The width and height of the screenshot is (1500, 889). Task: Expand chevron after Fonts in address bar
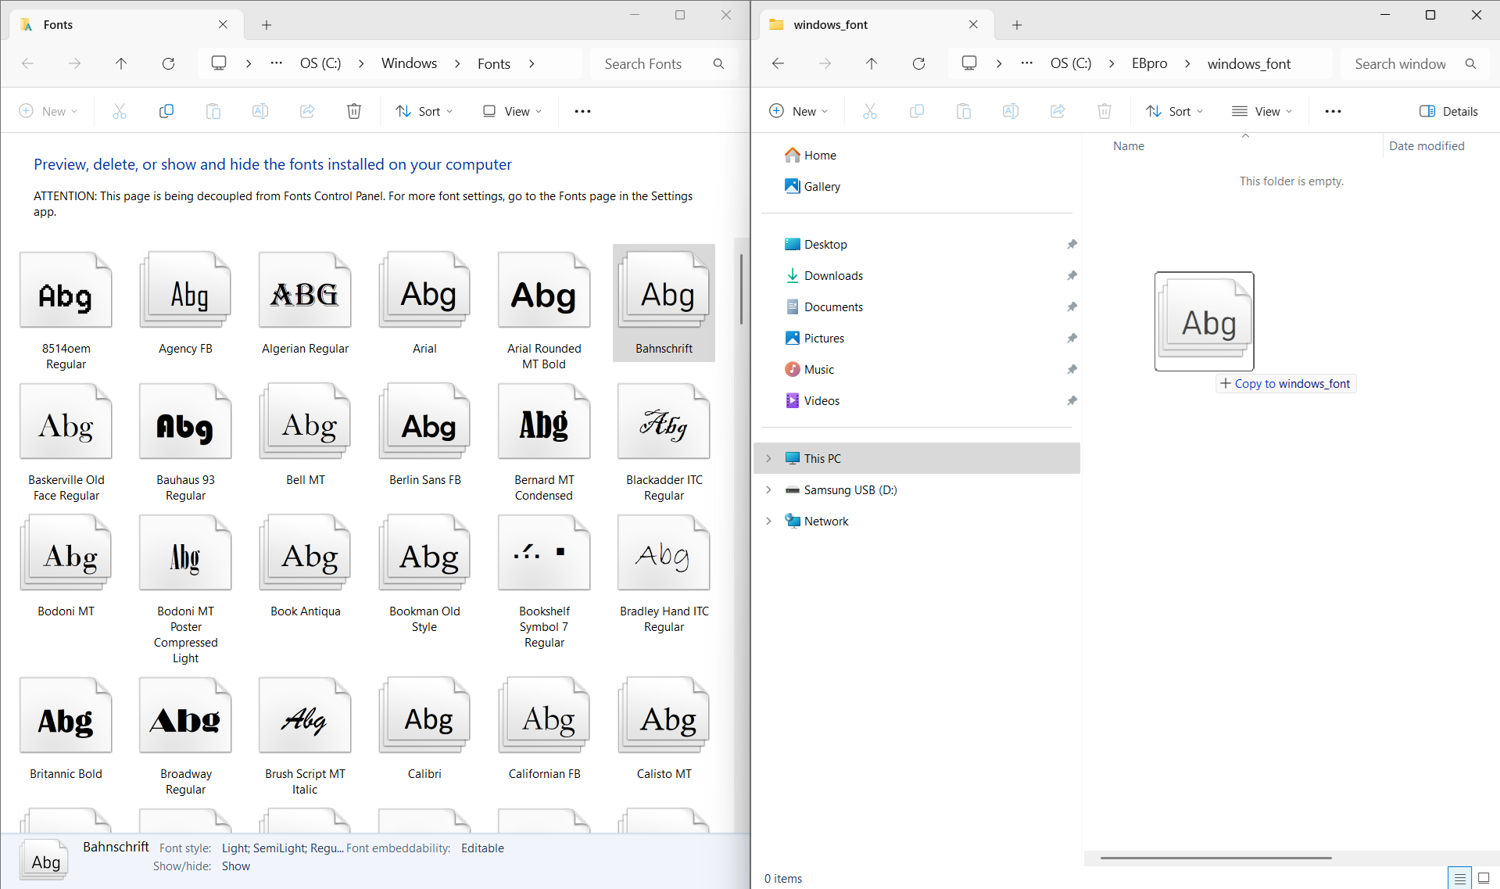532,63
